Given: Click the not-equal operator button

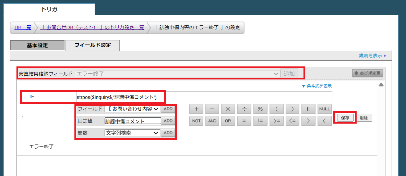Looking at the screenshot, I should [x=260, y=121].
